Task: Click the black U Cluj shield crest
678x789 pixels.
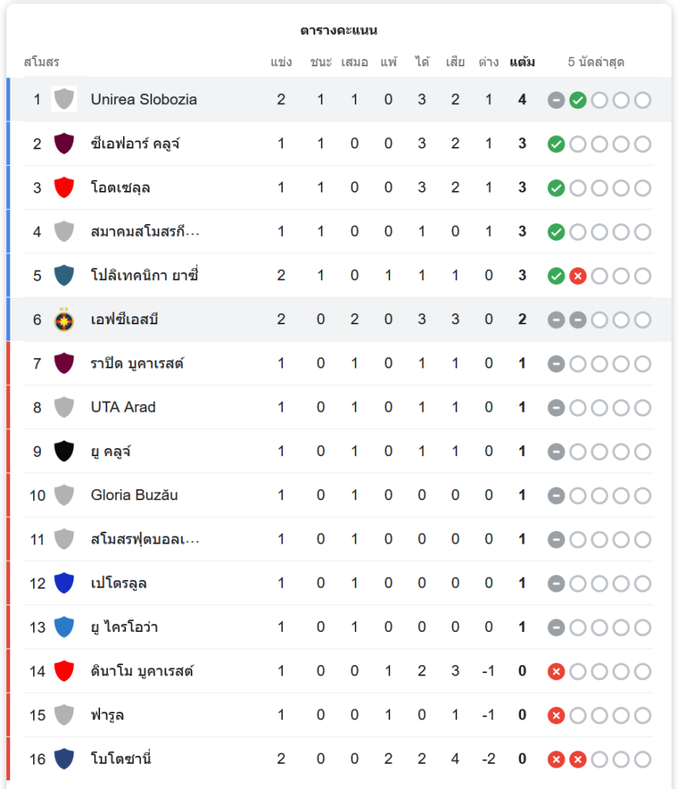Action: [64, 451]
